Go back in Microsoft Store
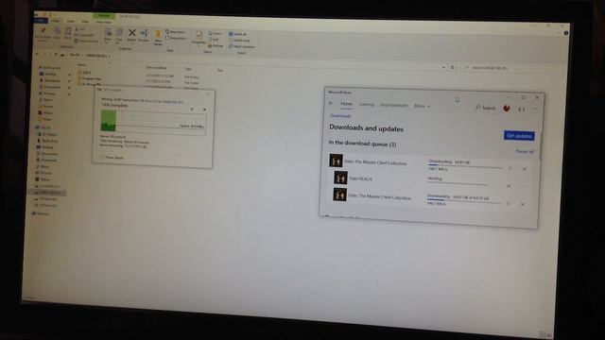The image size is (605, 340). pos(331,103)
